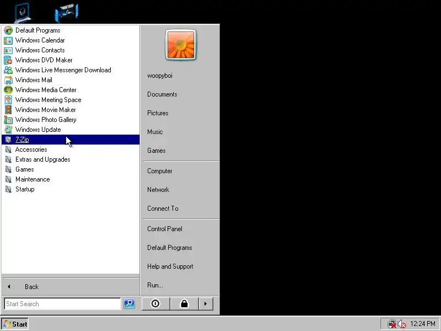Image resolution: width=441 pixels, height=331 pixels.
Task: Click the 7-Zip folder icon
Action: tap(8, 140)
